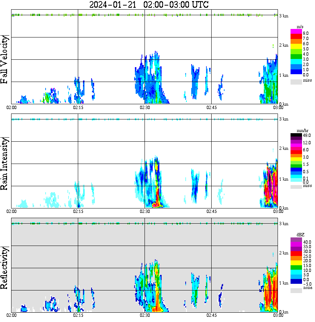Pick the light green 4.0 m/s swatch
Image resolution: width=315 pixels, height=322 pixels.
[x=296, y=52]
